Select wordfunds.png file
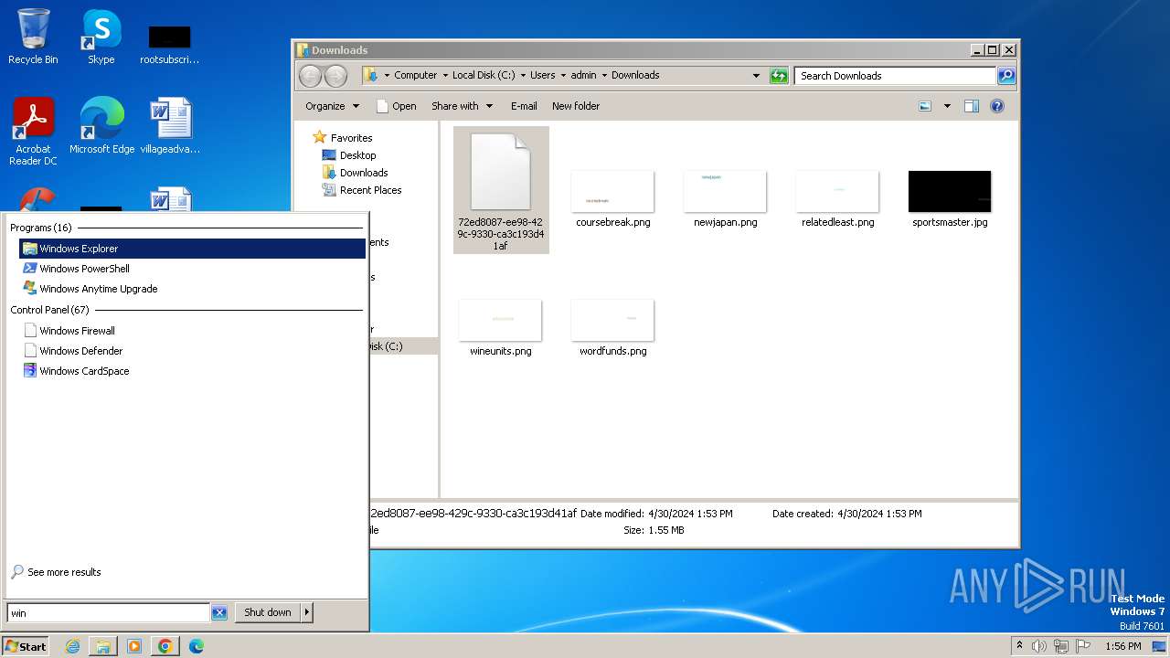Viewport: 1170px width, 658px height. click(x=613, y=327)
